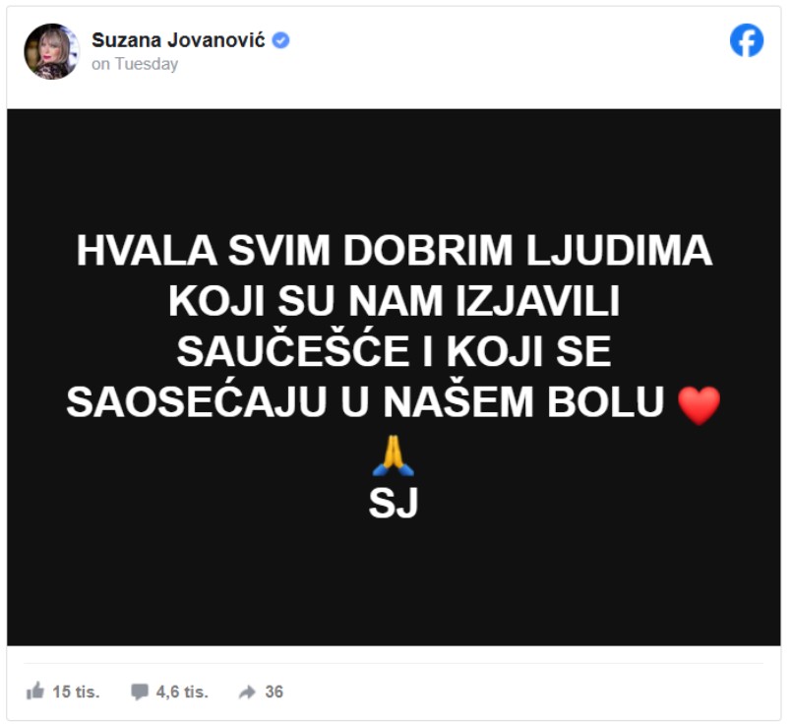This screenshot has height=726, width=791.
Task: Click the SJ signature text
Action: tap(394, 503)
